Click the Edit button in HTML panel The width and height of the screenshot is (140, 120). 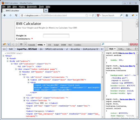click(x=11, y=49)
